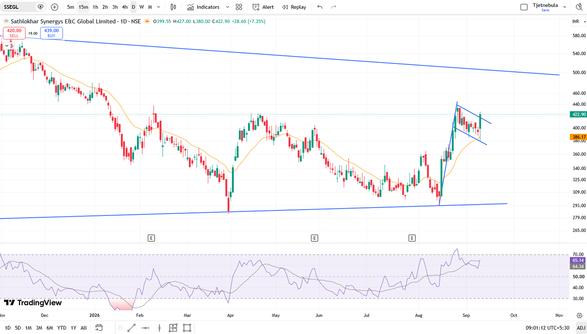Screen dimensions: 587x334
Task: Open the Indicators dialog
Action: tap(203, 7)
